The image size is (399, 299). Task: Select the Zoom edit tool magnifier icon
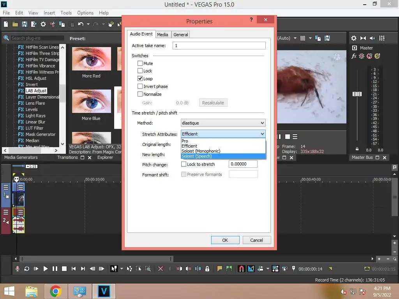tap(148, 269)
